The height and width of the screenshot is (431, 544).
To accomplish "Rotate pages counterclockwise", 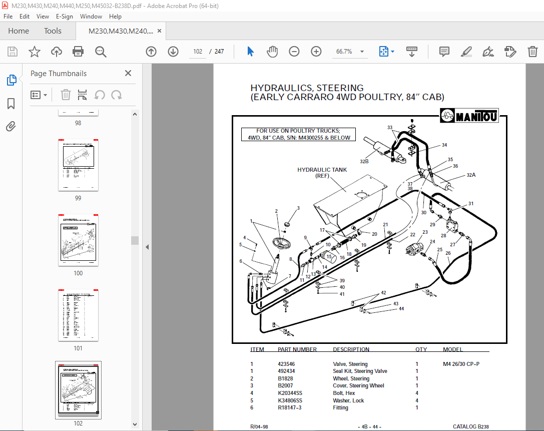I will 100,95.
